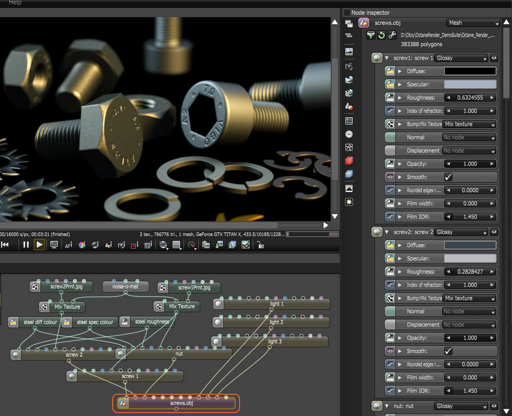Open the Help menu

point(15,3)
